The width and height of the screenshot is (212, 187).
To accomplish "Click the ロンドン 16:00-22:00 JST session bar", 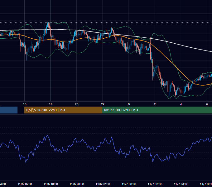I will point(63,110).
